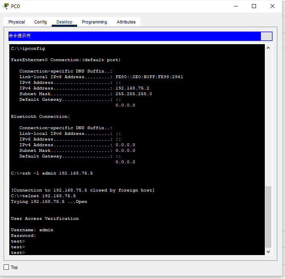Enable the Top checkbox
This screenshot has height=279, width=285.
[6, 267]
